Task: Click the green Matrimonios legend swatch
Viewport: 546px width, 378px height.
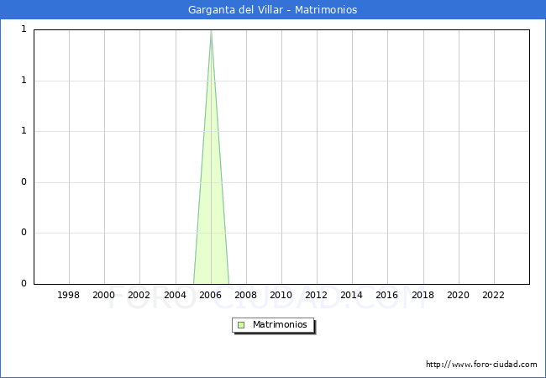Action: point(241,325)
